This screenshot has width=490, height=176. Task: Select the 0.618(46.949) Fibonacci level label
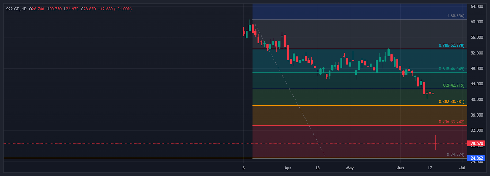[451, 69]
